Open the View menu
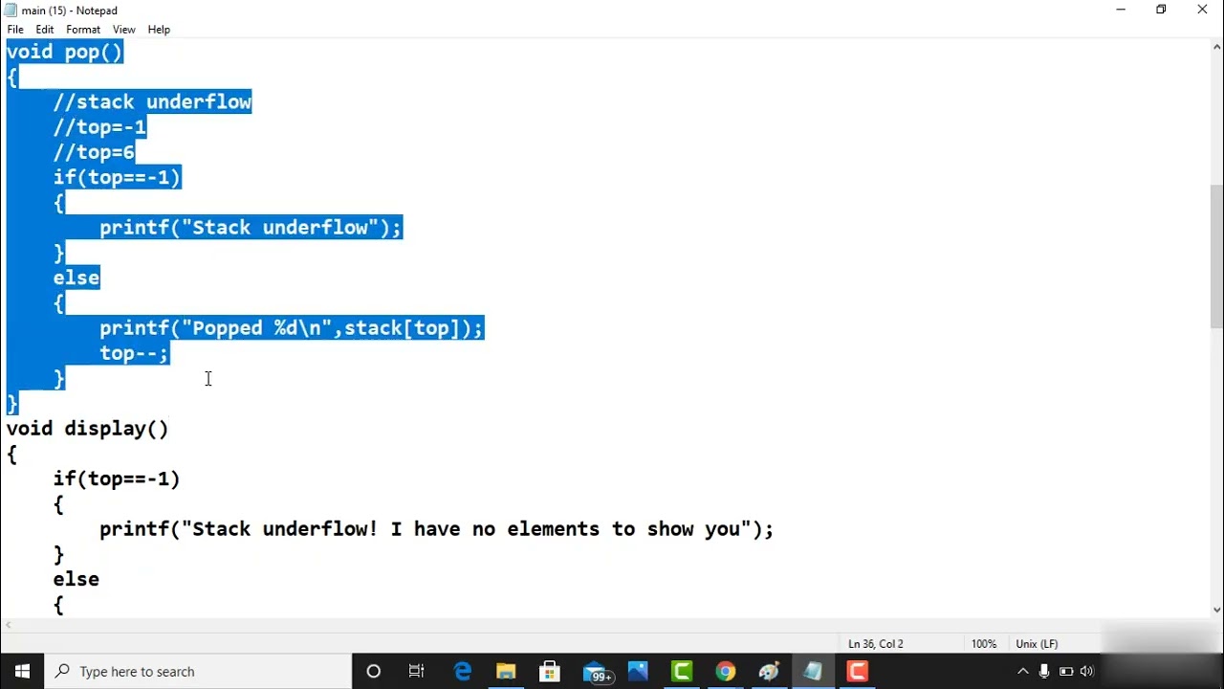Screen dimensions: 1224x689 124,30
